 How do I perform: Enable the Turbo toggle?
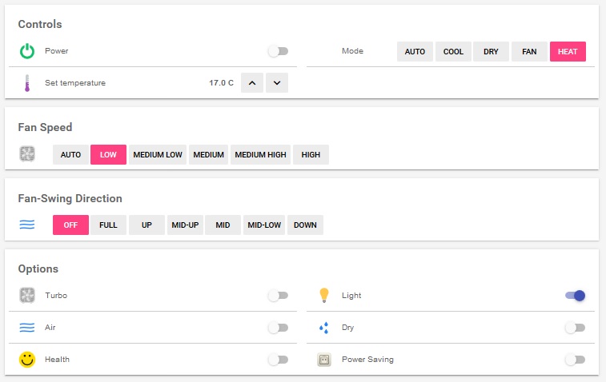click(x=278, y=296)
